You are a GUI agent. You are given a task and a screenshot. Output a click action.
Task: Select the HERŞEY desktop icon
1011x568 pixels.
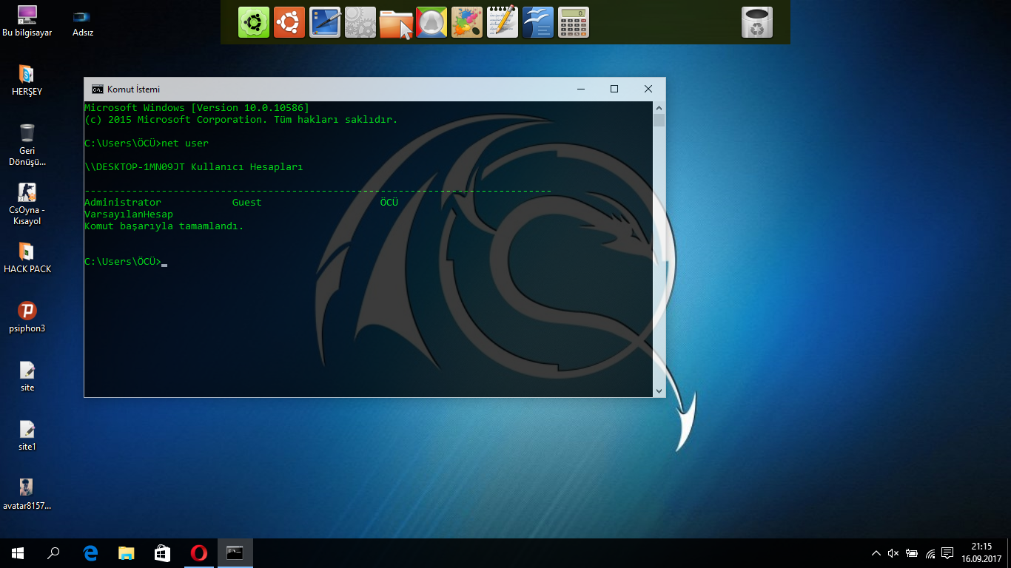[27, 81]
